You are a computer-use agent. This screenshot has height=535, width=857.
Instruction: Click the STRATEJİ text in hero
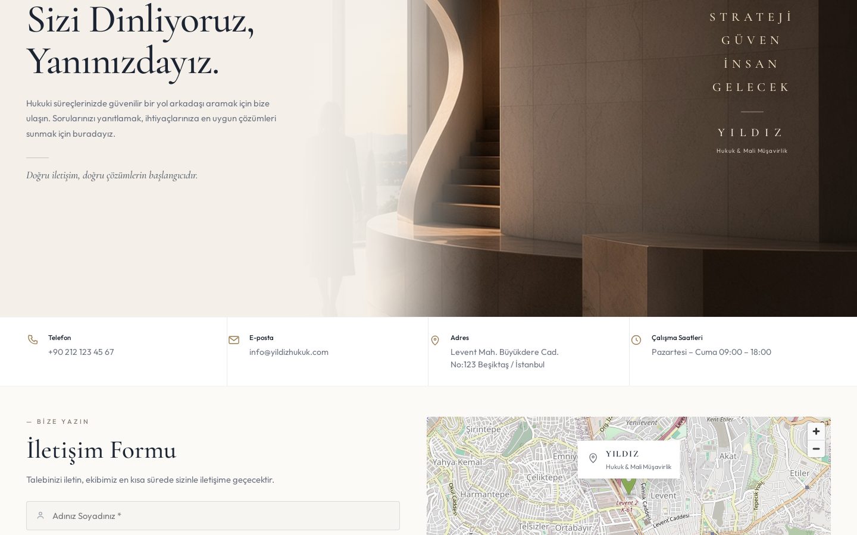pos(751,17)
